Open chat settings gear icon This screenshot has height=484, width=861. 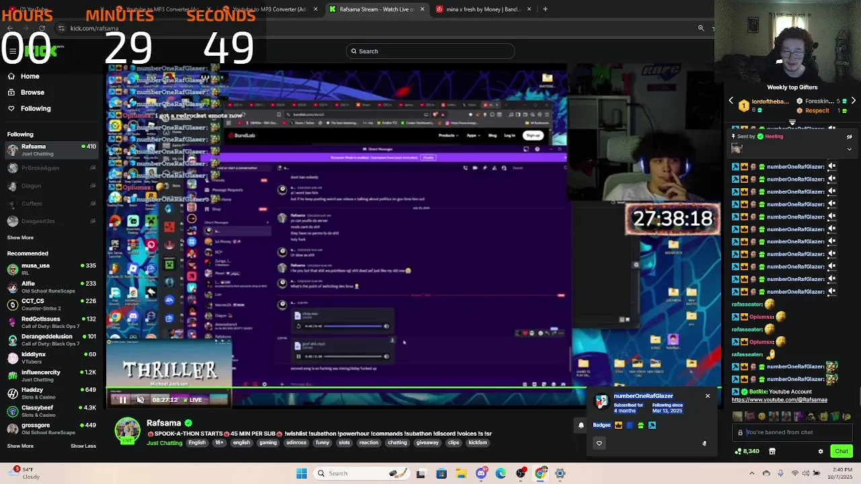[x=821, y=451]
